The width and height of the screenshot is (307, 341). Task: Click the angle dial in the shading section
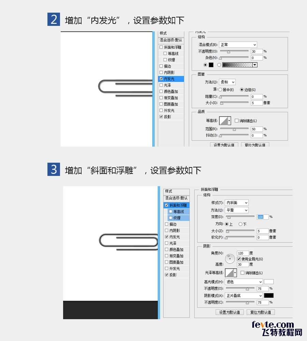click(230, 258)
